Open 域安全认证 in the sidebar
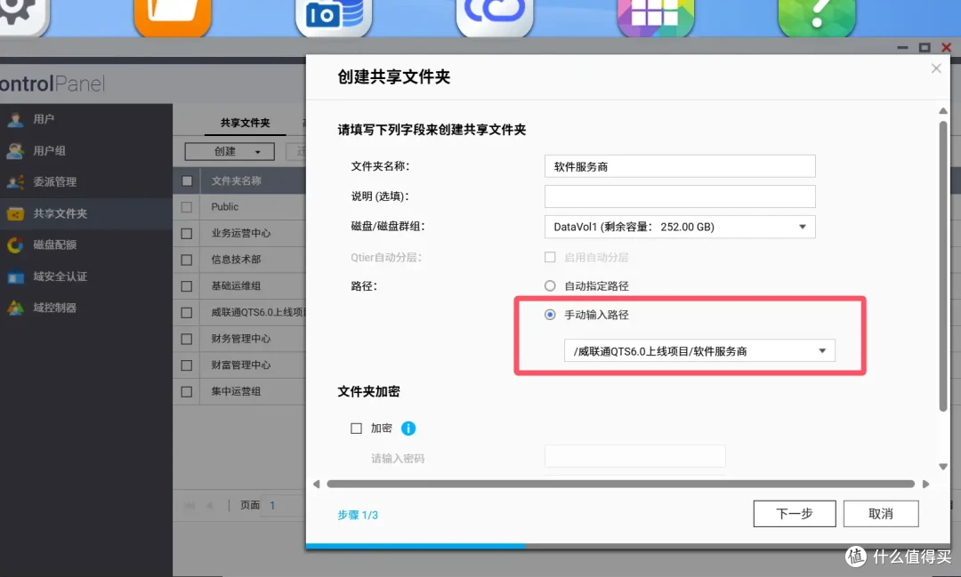961x577 pixels. [85, 276]
